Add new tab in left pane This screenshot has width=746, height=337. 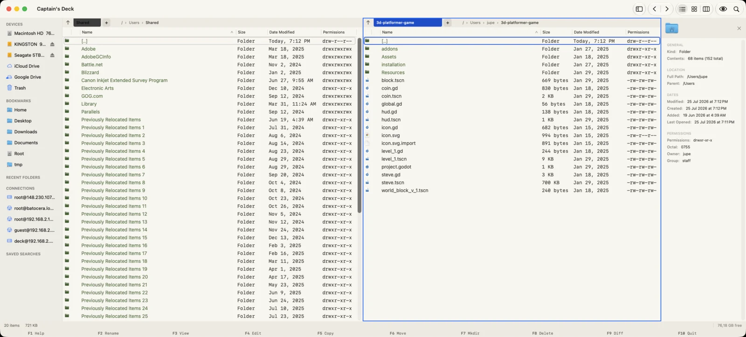(x=106, y=22)
